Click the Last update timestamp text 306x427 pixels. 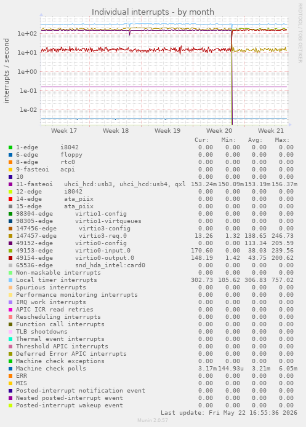tap(229, 413)
